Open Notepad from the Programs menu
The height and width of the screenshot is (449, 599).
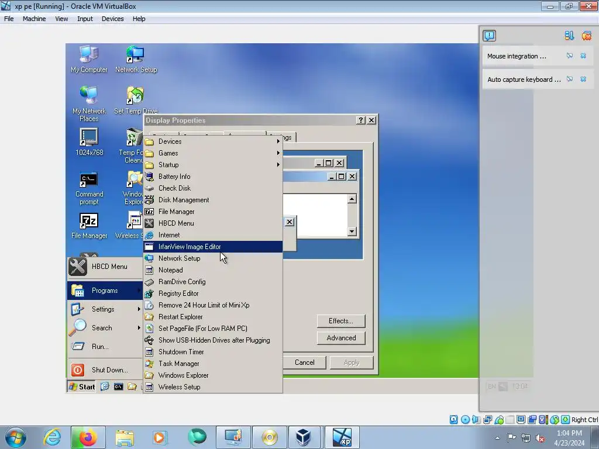click(x=213, y=270)
